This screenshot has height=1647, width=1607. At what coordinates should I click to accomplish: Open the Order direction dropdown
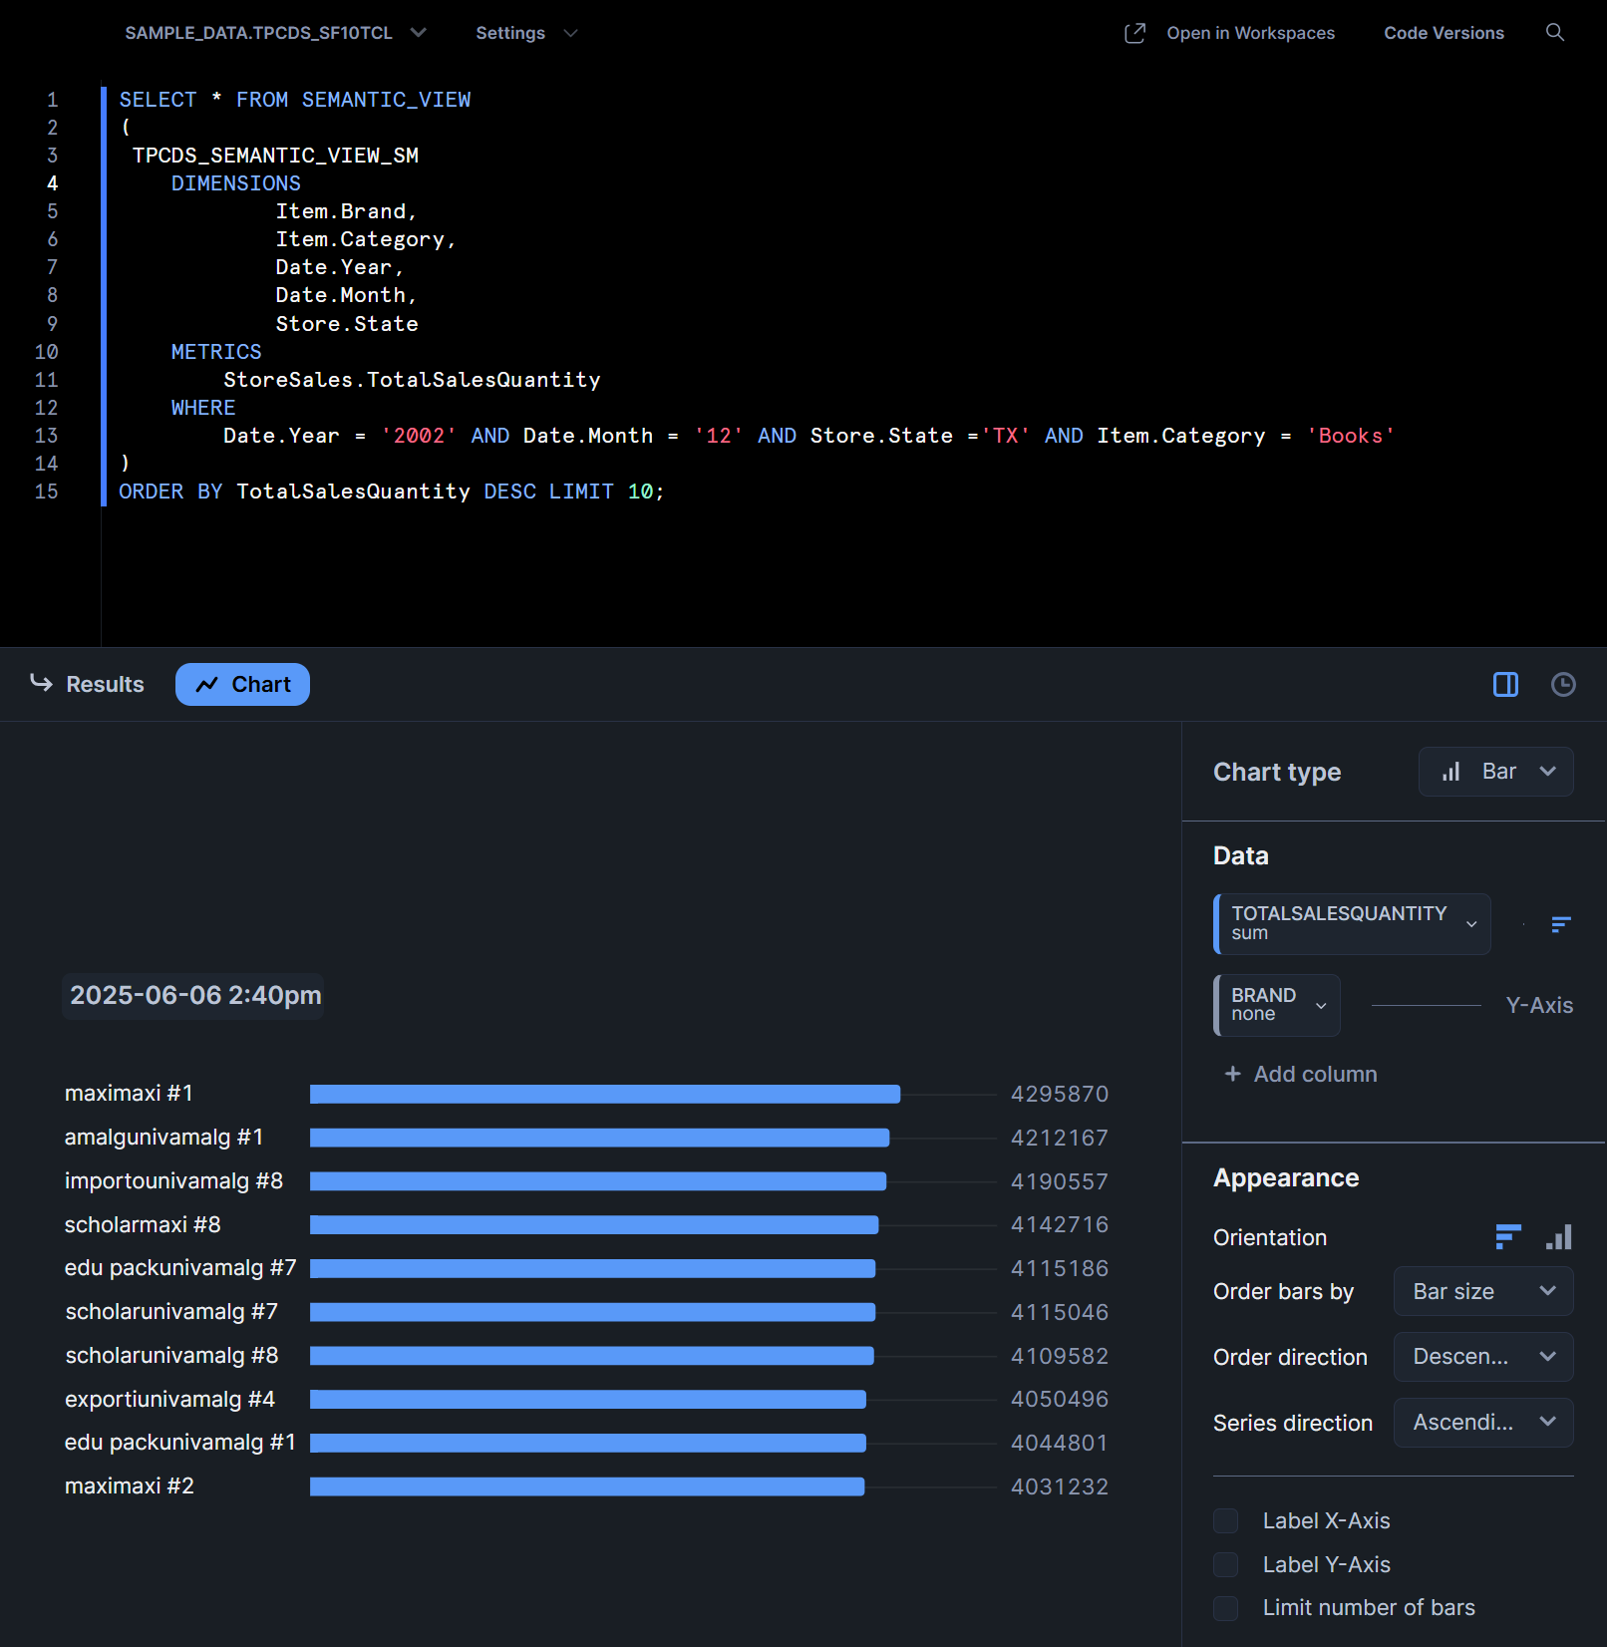1483,1357
